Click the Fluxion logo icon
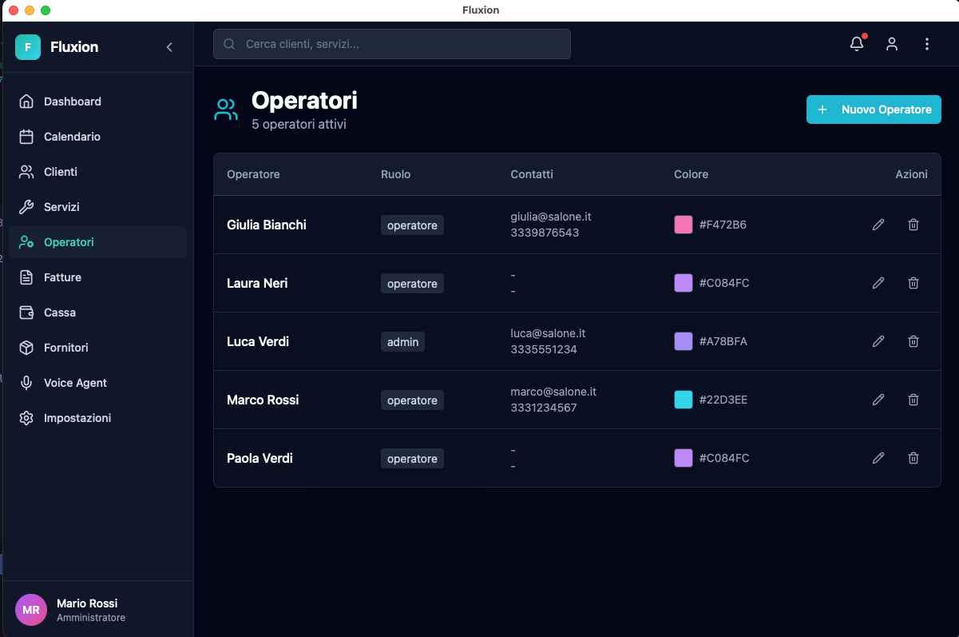The width and height of the screenshot is (959, 637). pos(28,47)
